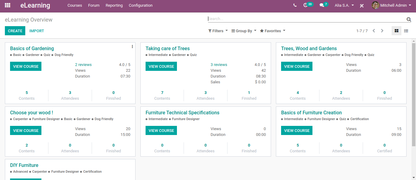View course for Trees, Wood and Gardens
This screenshot has width=416, height=180.
(297, 66)
